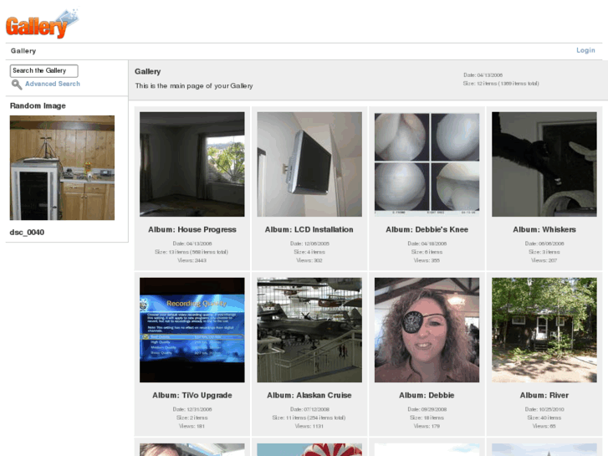Open the Debbie album thumbnail
Screen dimensions: 608x456
(427, 330)
